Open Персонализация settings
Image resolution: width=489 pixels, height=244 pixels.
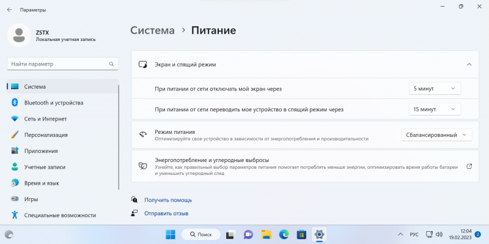click(62, 135)
